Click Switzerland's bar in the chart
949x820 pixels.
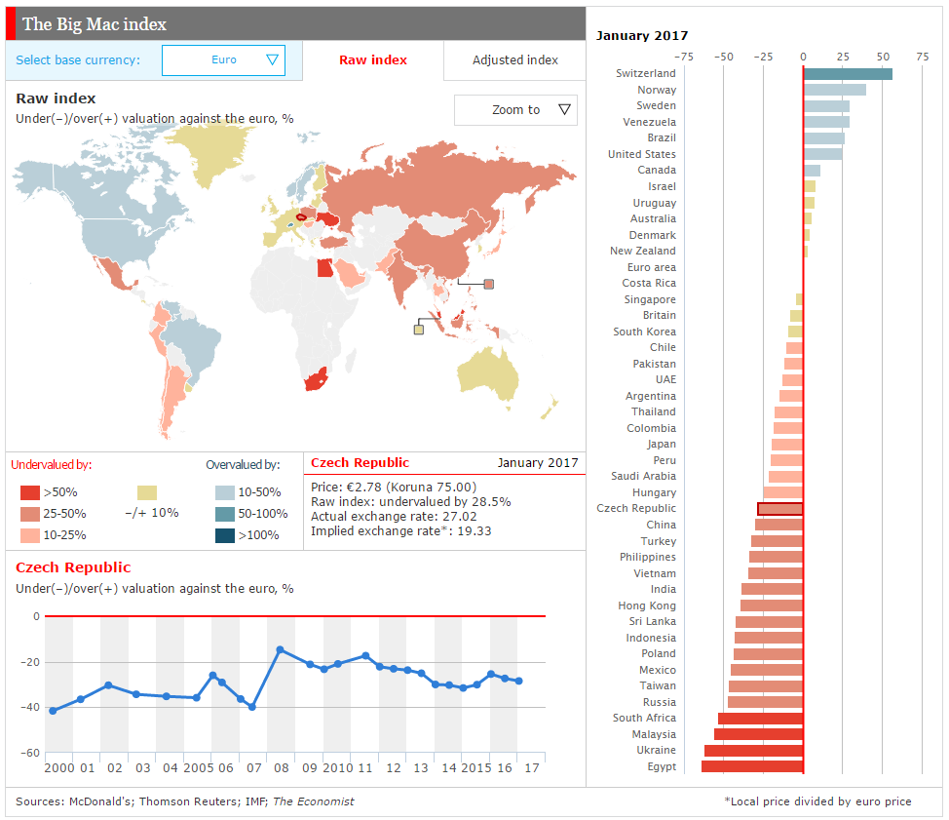coord(848,74)
